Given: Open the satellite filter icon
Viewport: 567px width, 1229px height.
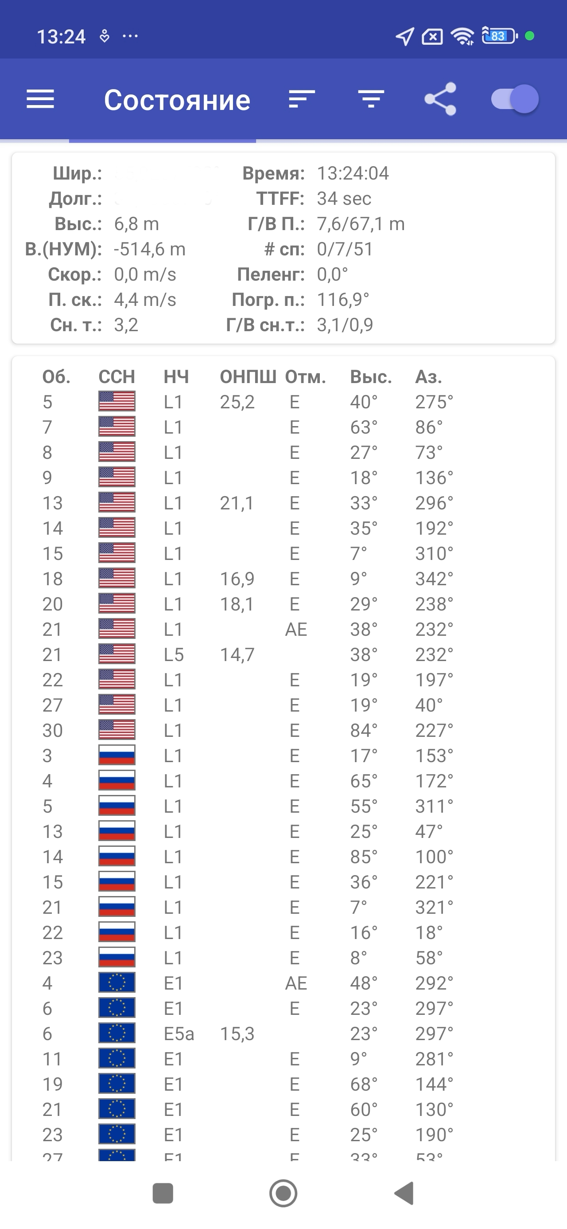Looking at the screenshot, I should (x=371, y=99).
